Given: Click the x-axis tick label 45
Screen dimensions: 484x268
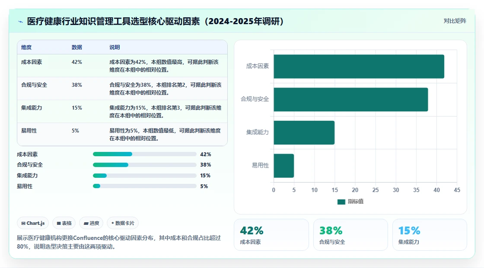Looking at the screenshot, I should tap(457, 190).
